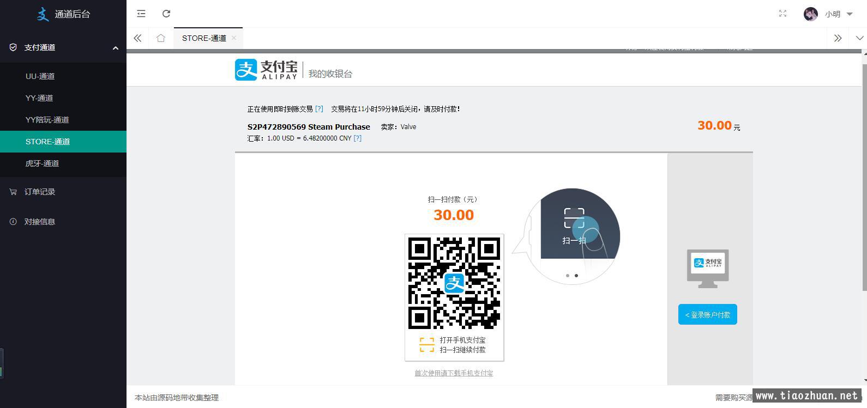Viewport: 867px width, 408px height.
Task: Click the home icon tab
Action: coord(160,38)
